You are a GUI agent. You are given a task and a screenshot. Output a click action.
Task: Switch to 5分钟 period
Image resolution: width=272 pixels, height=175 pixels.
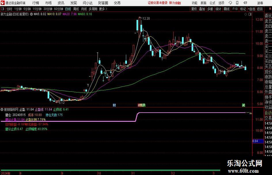point(27,9)
